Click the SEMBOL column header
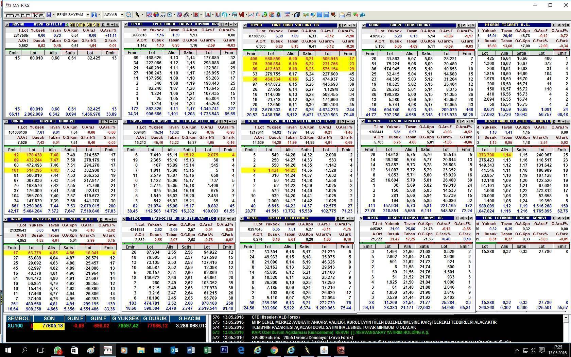 coord(18,319)
